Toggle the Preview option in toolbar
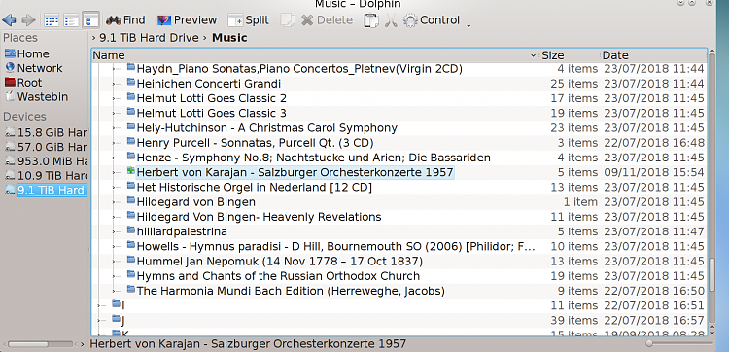Viewport: 729px width, 352px height. [x=187, y=20]
